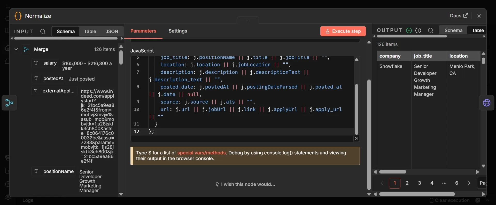The height and width of the screenshot is (205, 496).
Task: Click the output table scroll down arrow
Action: point(484,166)
